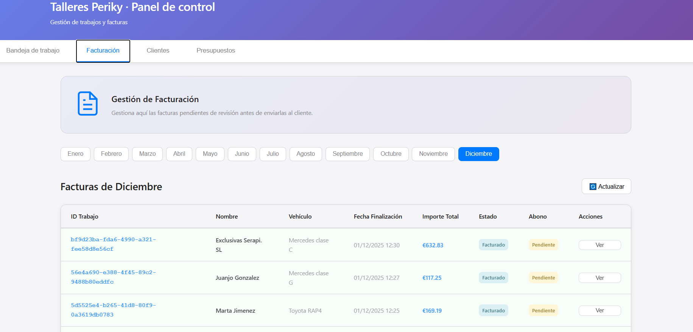The height and width of the screenshot is (332, 693).
Task: Open the Presupuestos tab
Action: 215,51
